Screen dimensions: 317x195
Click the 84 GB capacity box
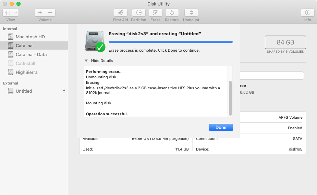pos(285,42)
